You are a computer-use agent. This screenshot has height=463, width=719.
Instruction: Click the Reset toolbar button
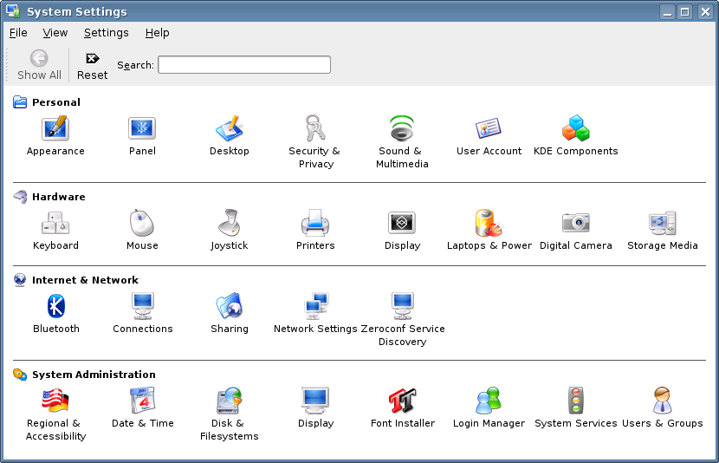click(x=92, y=65)
